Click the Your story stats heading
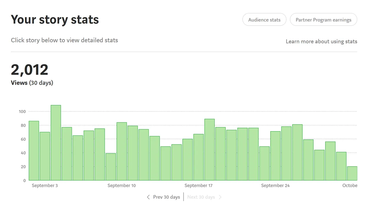Image resolution: width=377 pixels, height=203 pixels. click(x=55, y=20)
